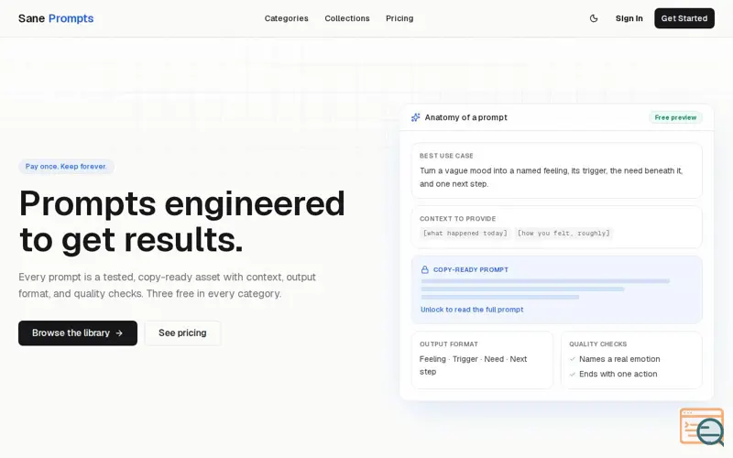Click the Ends with one action text
The width and height of the screenshot is (733, 458).
point(618,374)
